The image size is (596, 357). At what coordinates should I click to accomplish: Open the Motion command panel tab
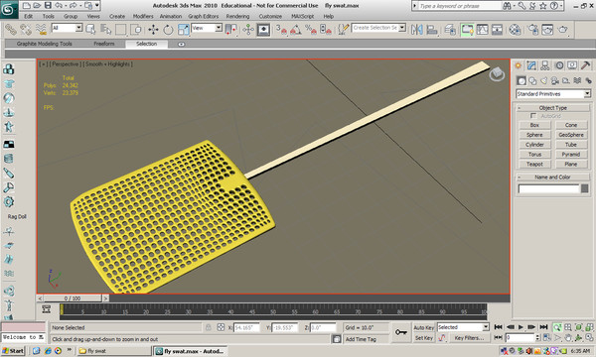pos(559,65)
